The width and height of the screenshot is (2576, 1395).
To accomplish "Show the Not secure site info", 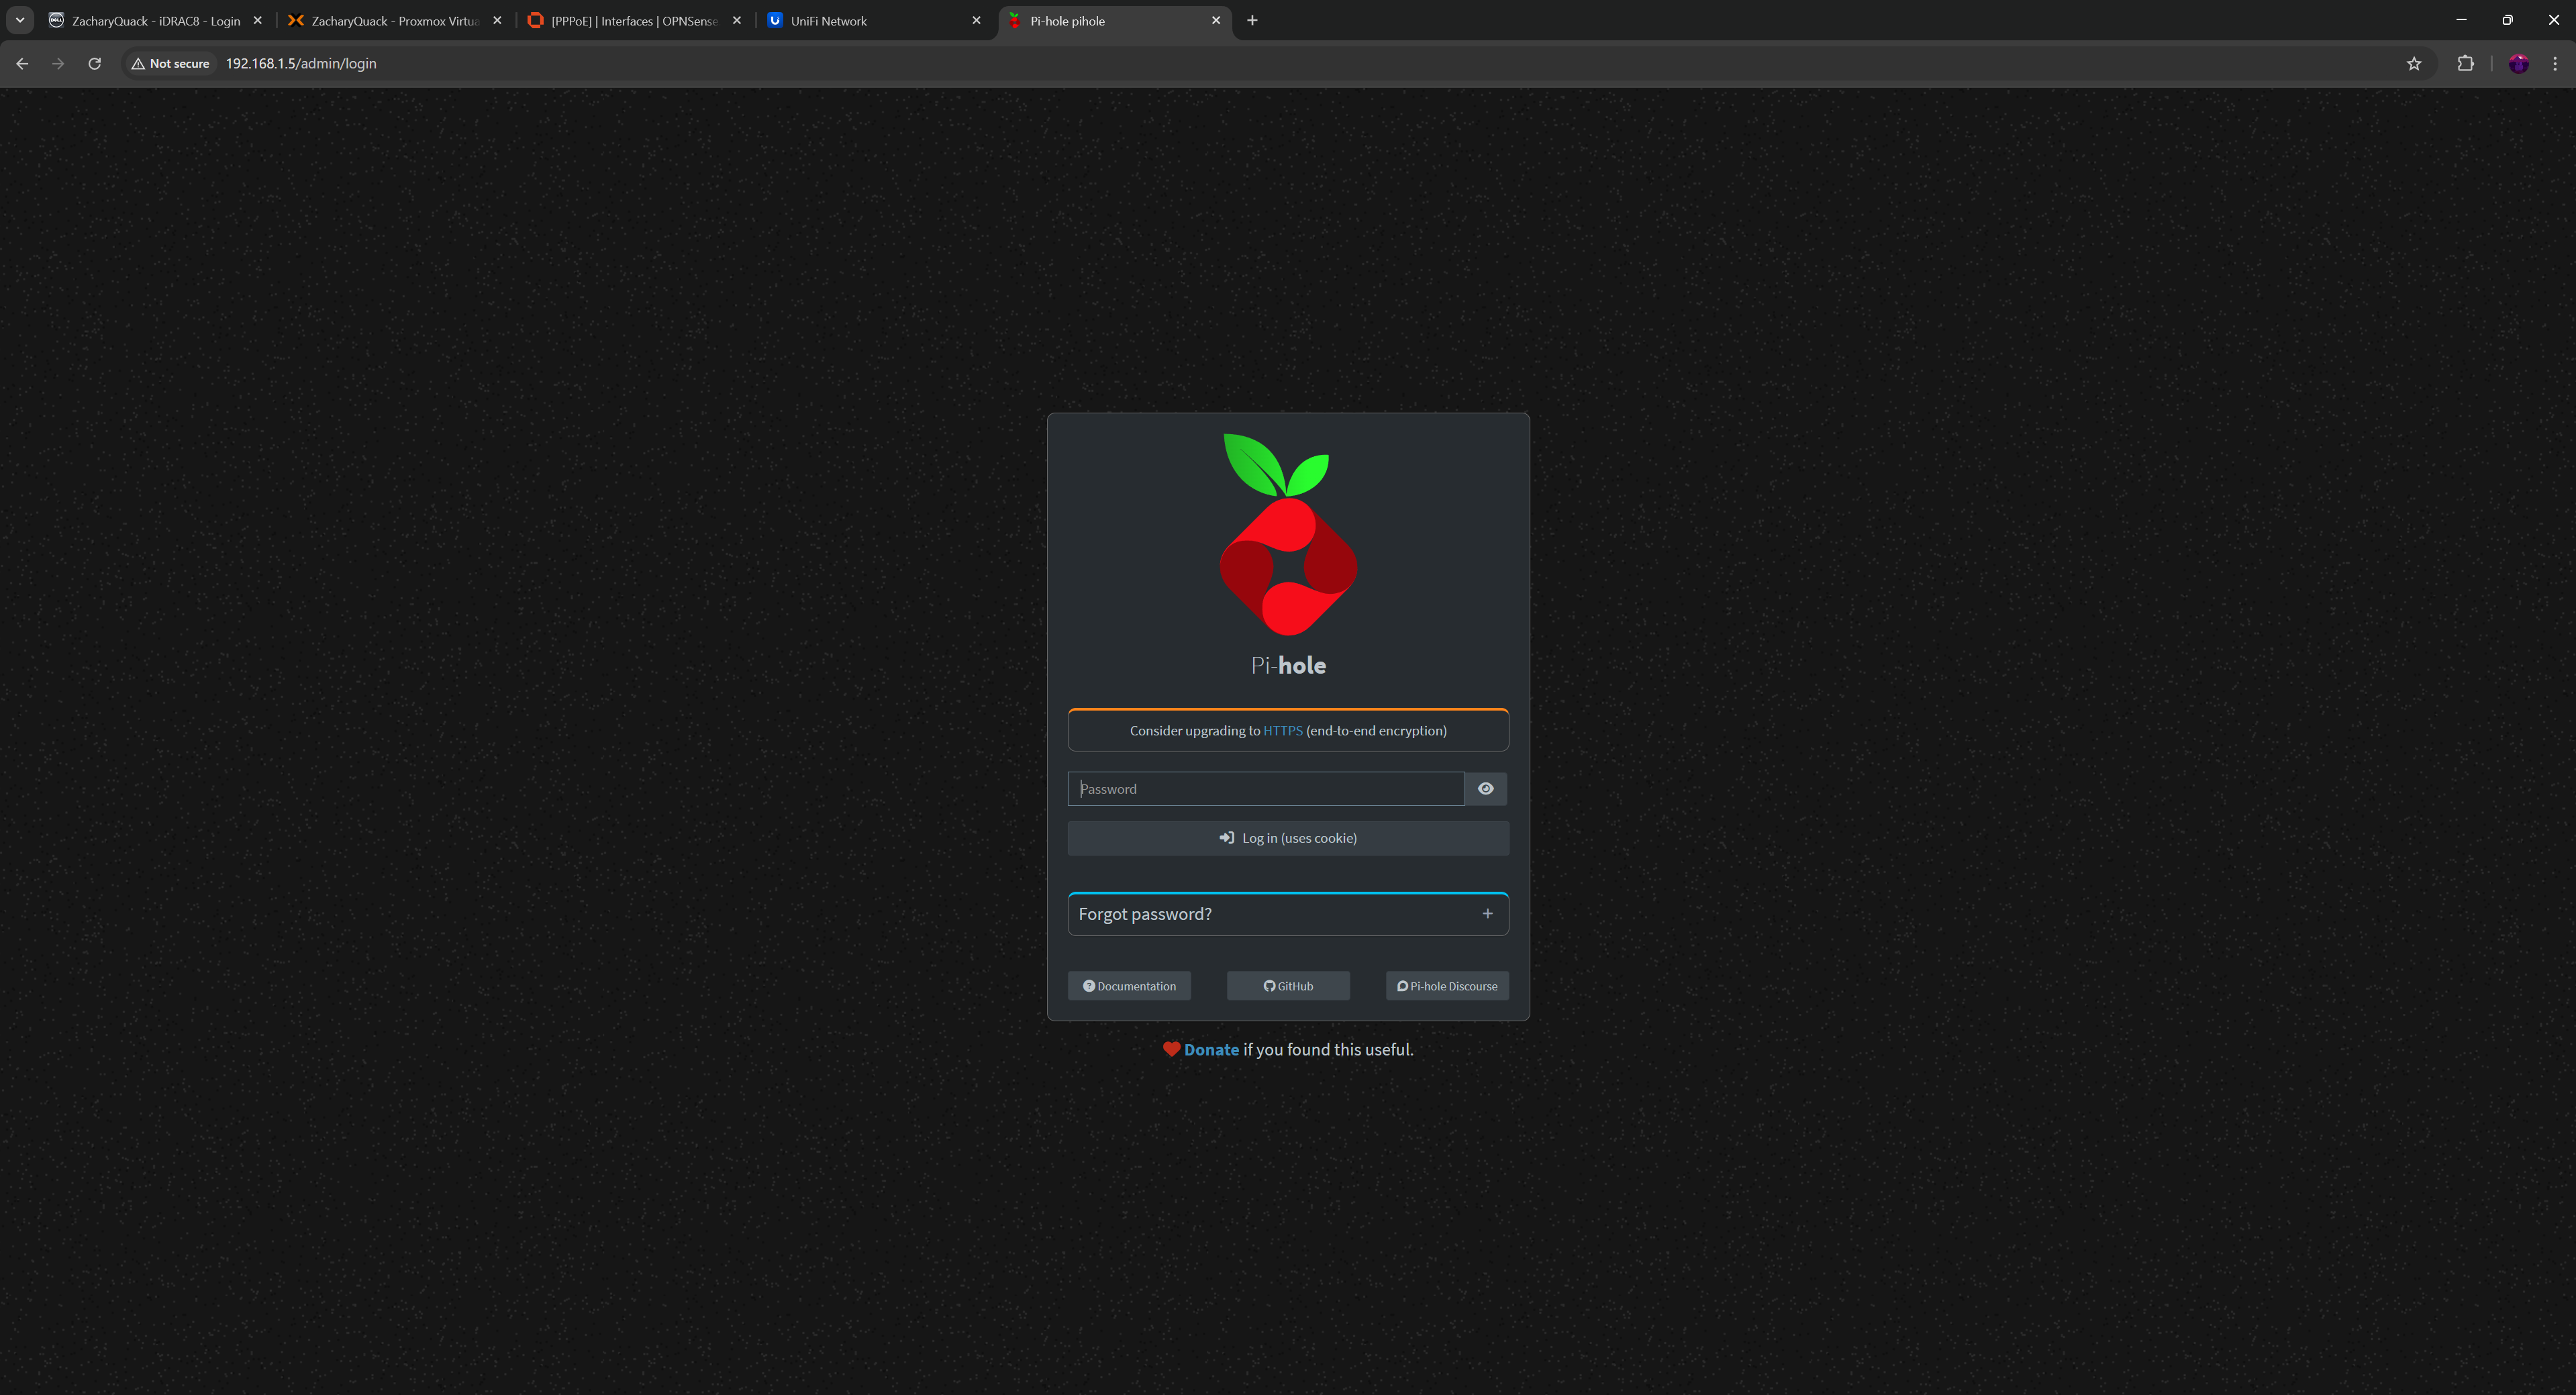I will click(x=171, y=64).
